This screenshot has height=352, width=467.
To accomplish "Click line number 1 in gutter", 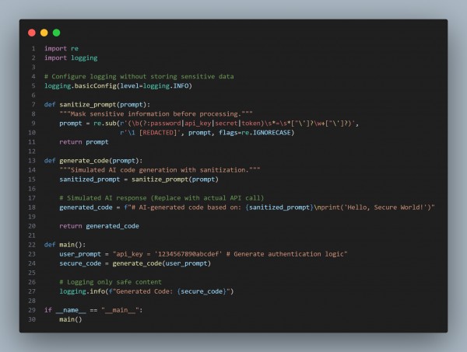I will (33, 48).
